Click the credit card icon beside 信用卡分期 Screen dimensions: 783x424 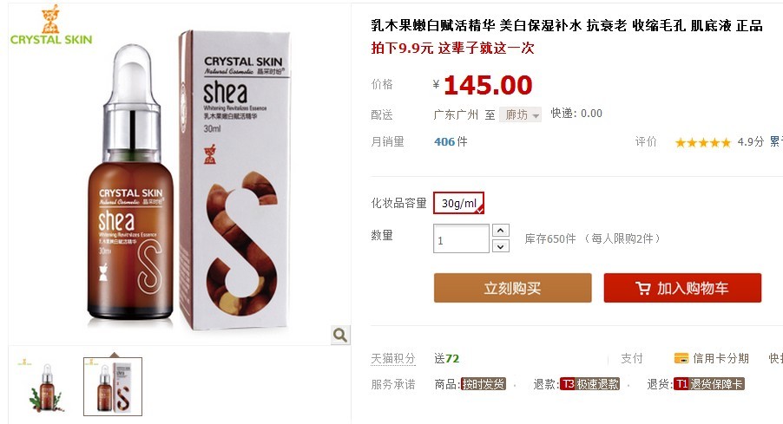pos(681,358)
